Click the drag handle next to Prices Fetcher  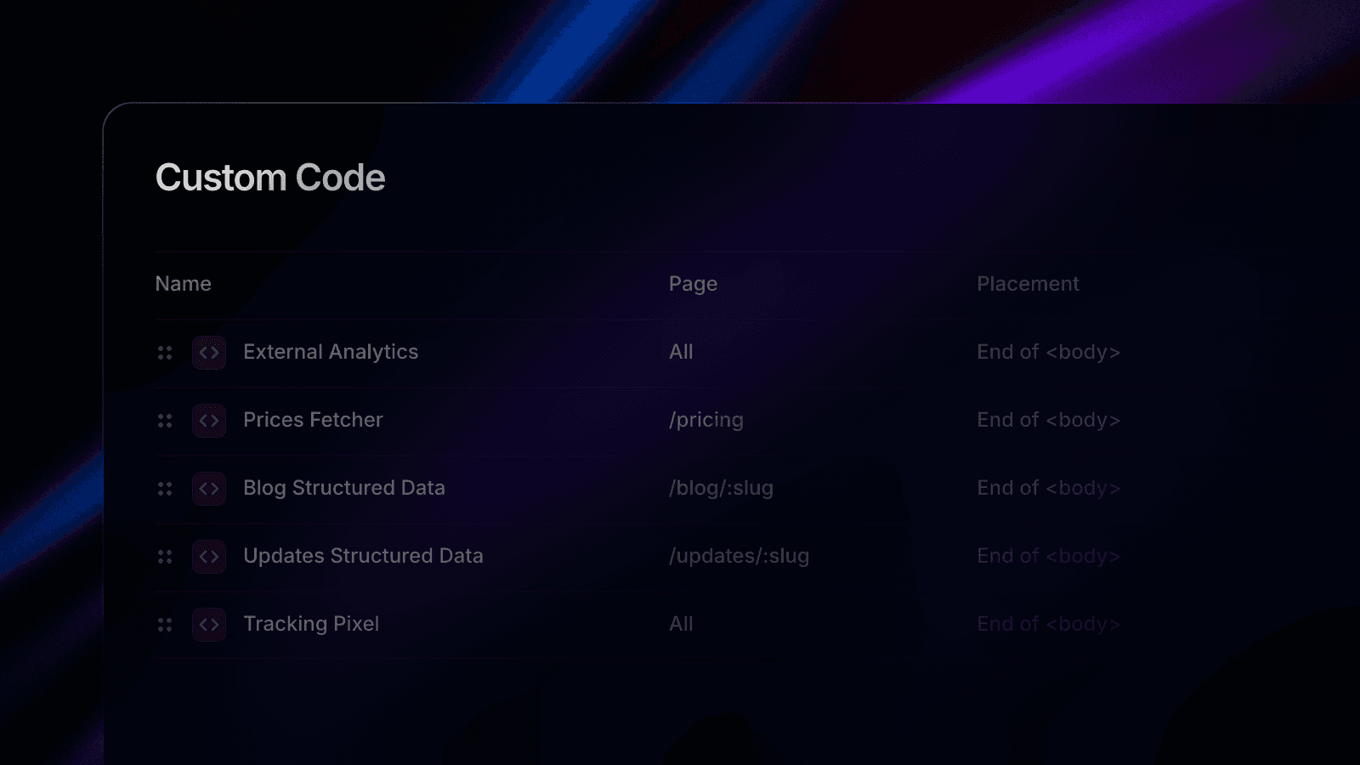pos(165,420)
